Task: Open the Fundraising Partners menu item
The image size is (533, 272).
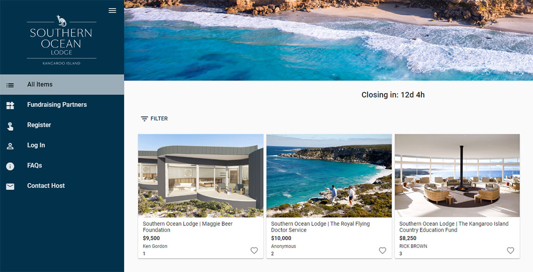Action: tap(62, 104)
